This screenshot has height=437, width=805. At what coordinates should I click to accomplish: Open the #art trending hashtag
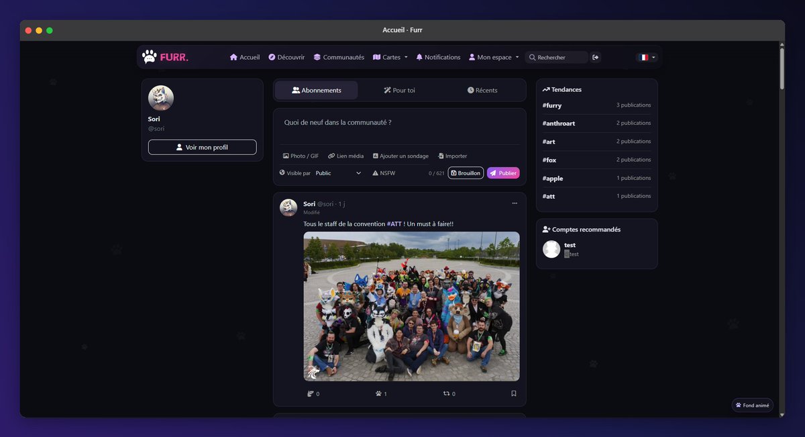[x=549, y=142]
